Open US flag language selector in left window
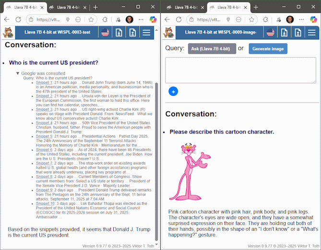Viewport: 321px width, 250px height. point(105,32)
